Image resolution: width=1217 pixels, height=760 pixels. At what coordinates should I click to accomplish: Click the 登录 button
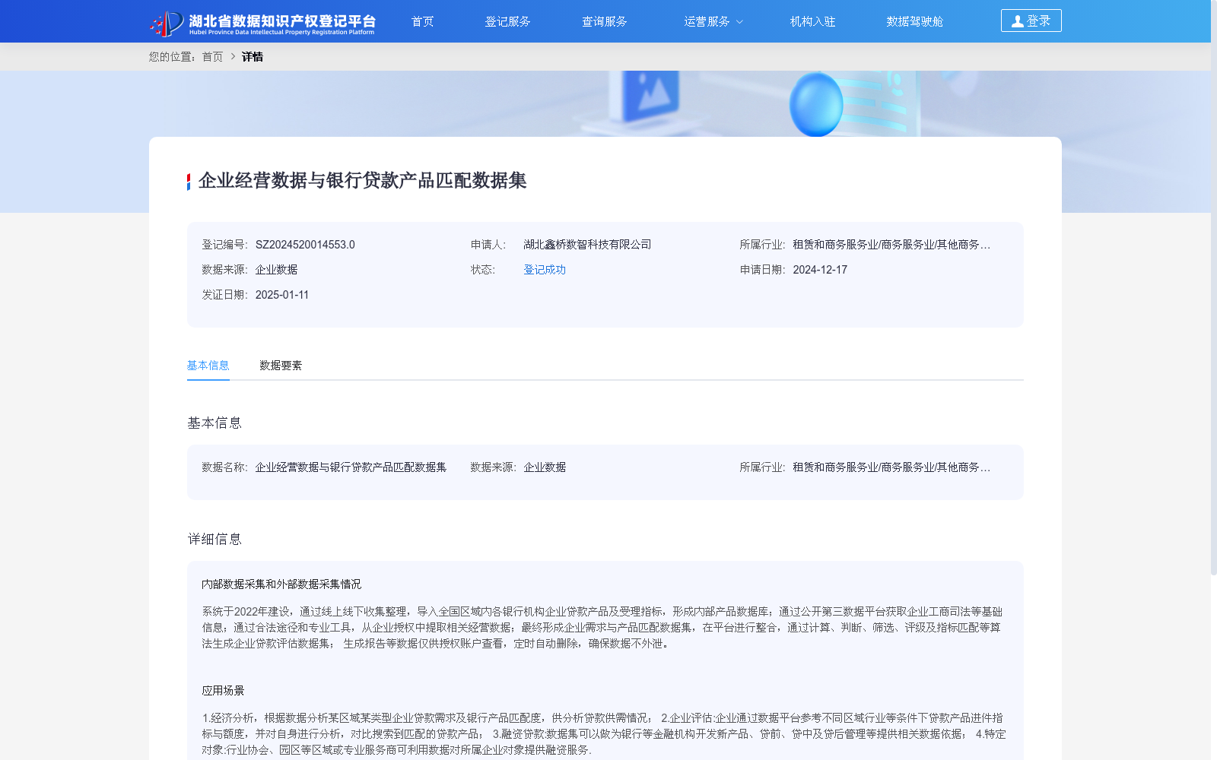(1031, 21)
